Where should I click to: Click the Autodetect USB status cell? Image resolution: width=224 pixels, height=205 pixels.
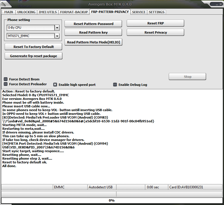coord(102,187)
